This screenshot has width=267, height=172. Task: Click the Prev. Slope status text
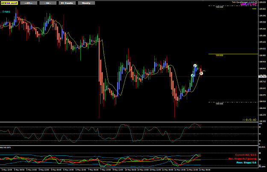coord(246,163)
